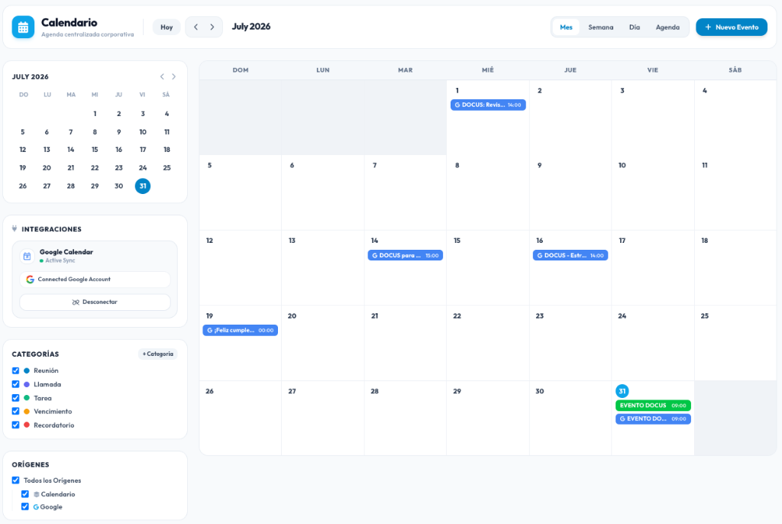
Task: Switch to the Agenda view tab
Action: pos(667,27)
